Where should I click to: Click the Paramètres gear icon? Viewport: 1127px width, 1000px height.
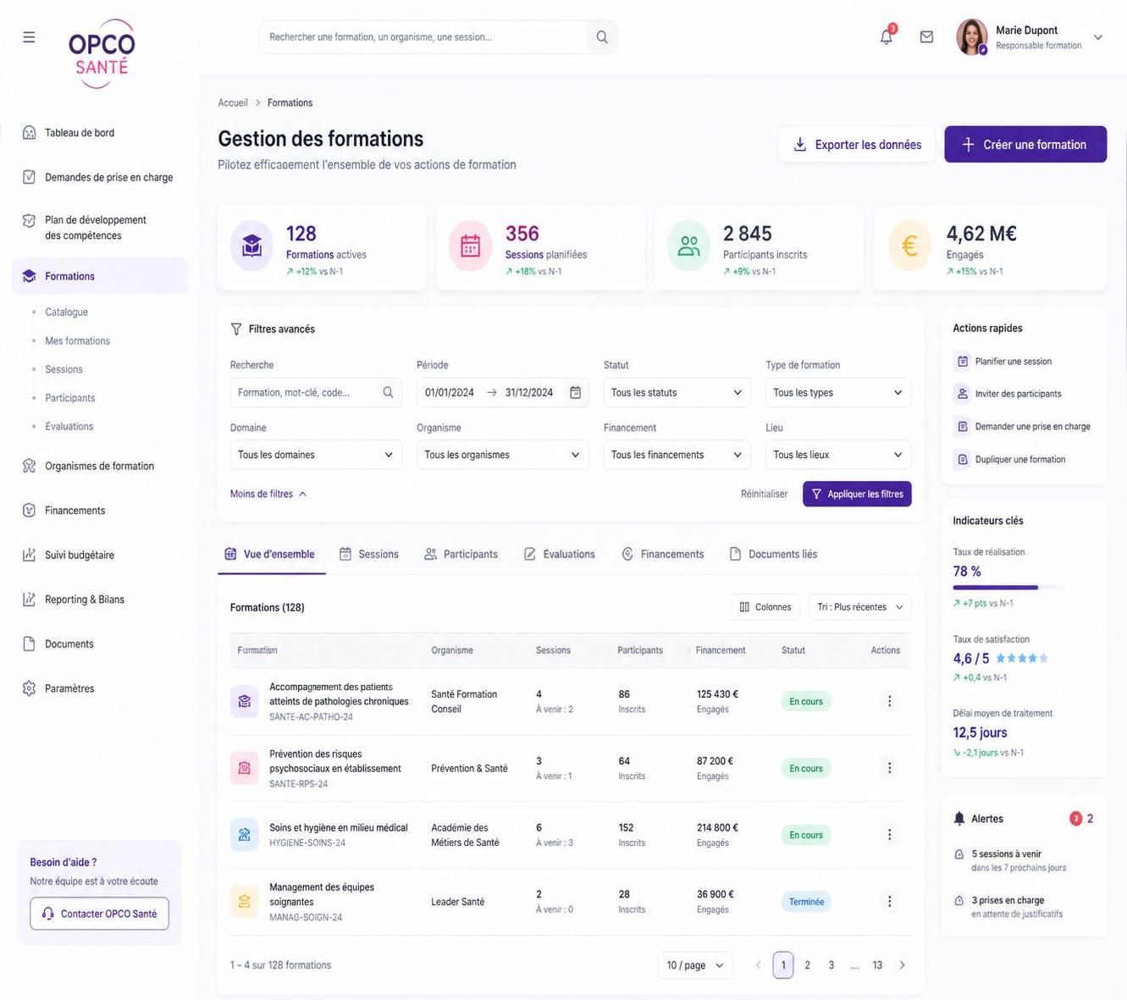pos(29,688)
